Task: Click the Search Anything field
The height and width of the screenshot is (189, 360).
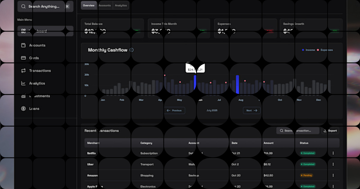Action: click(45, 6)
